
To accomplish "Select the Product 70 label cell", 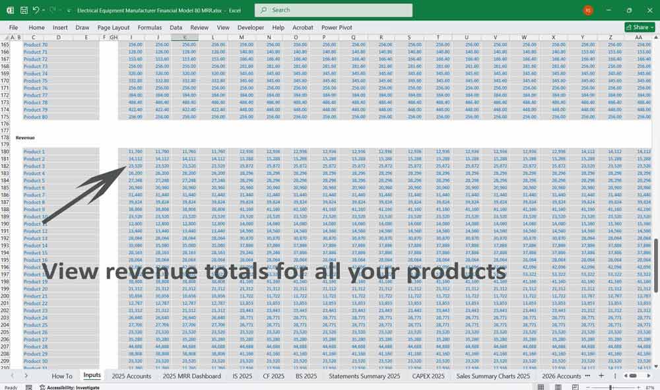I will (36, 45).
